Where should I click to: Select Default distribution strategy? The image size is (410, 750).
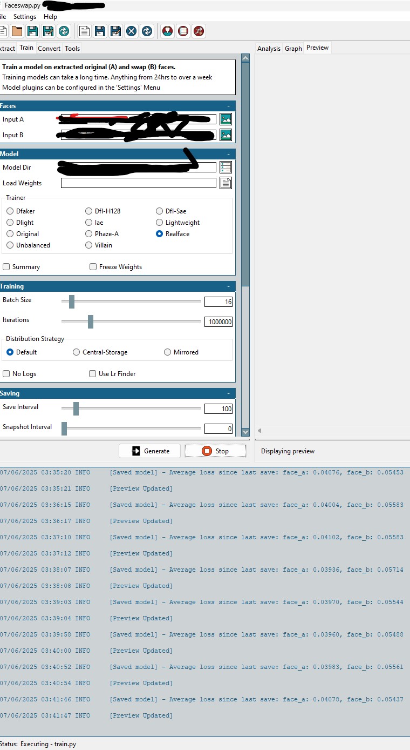22,352
